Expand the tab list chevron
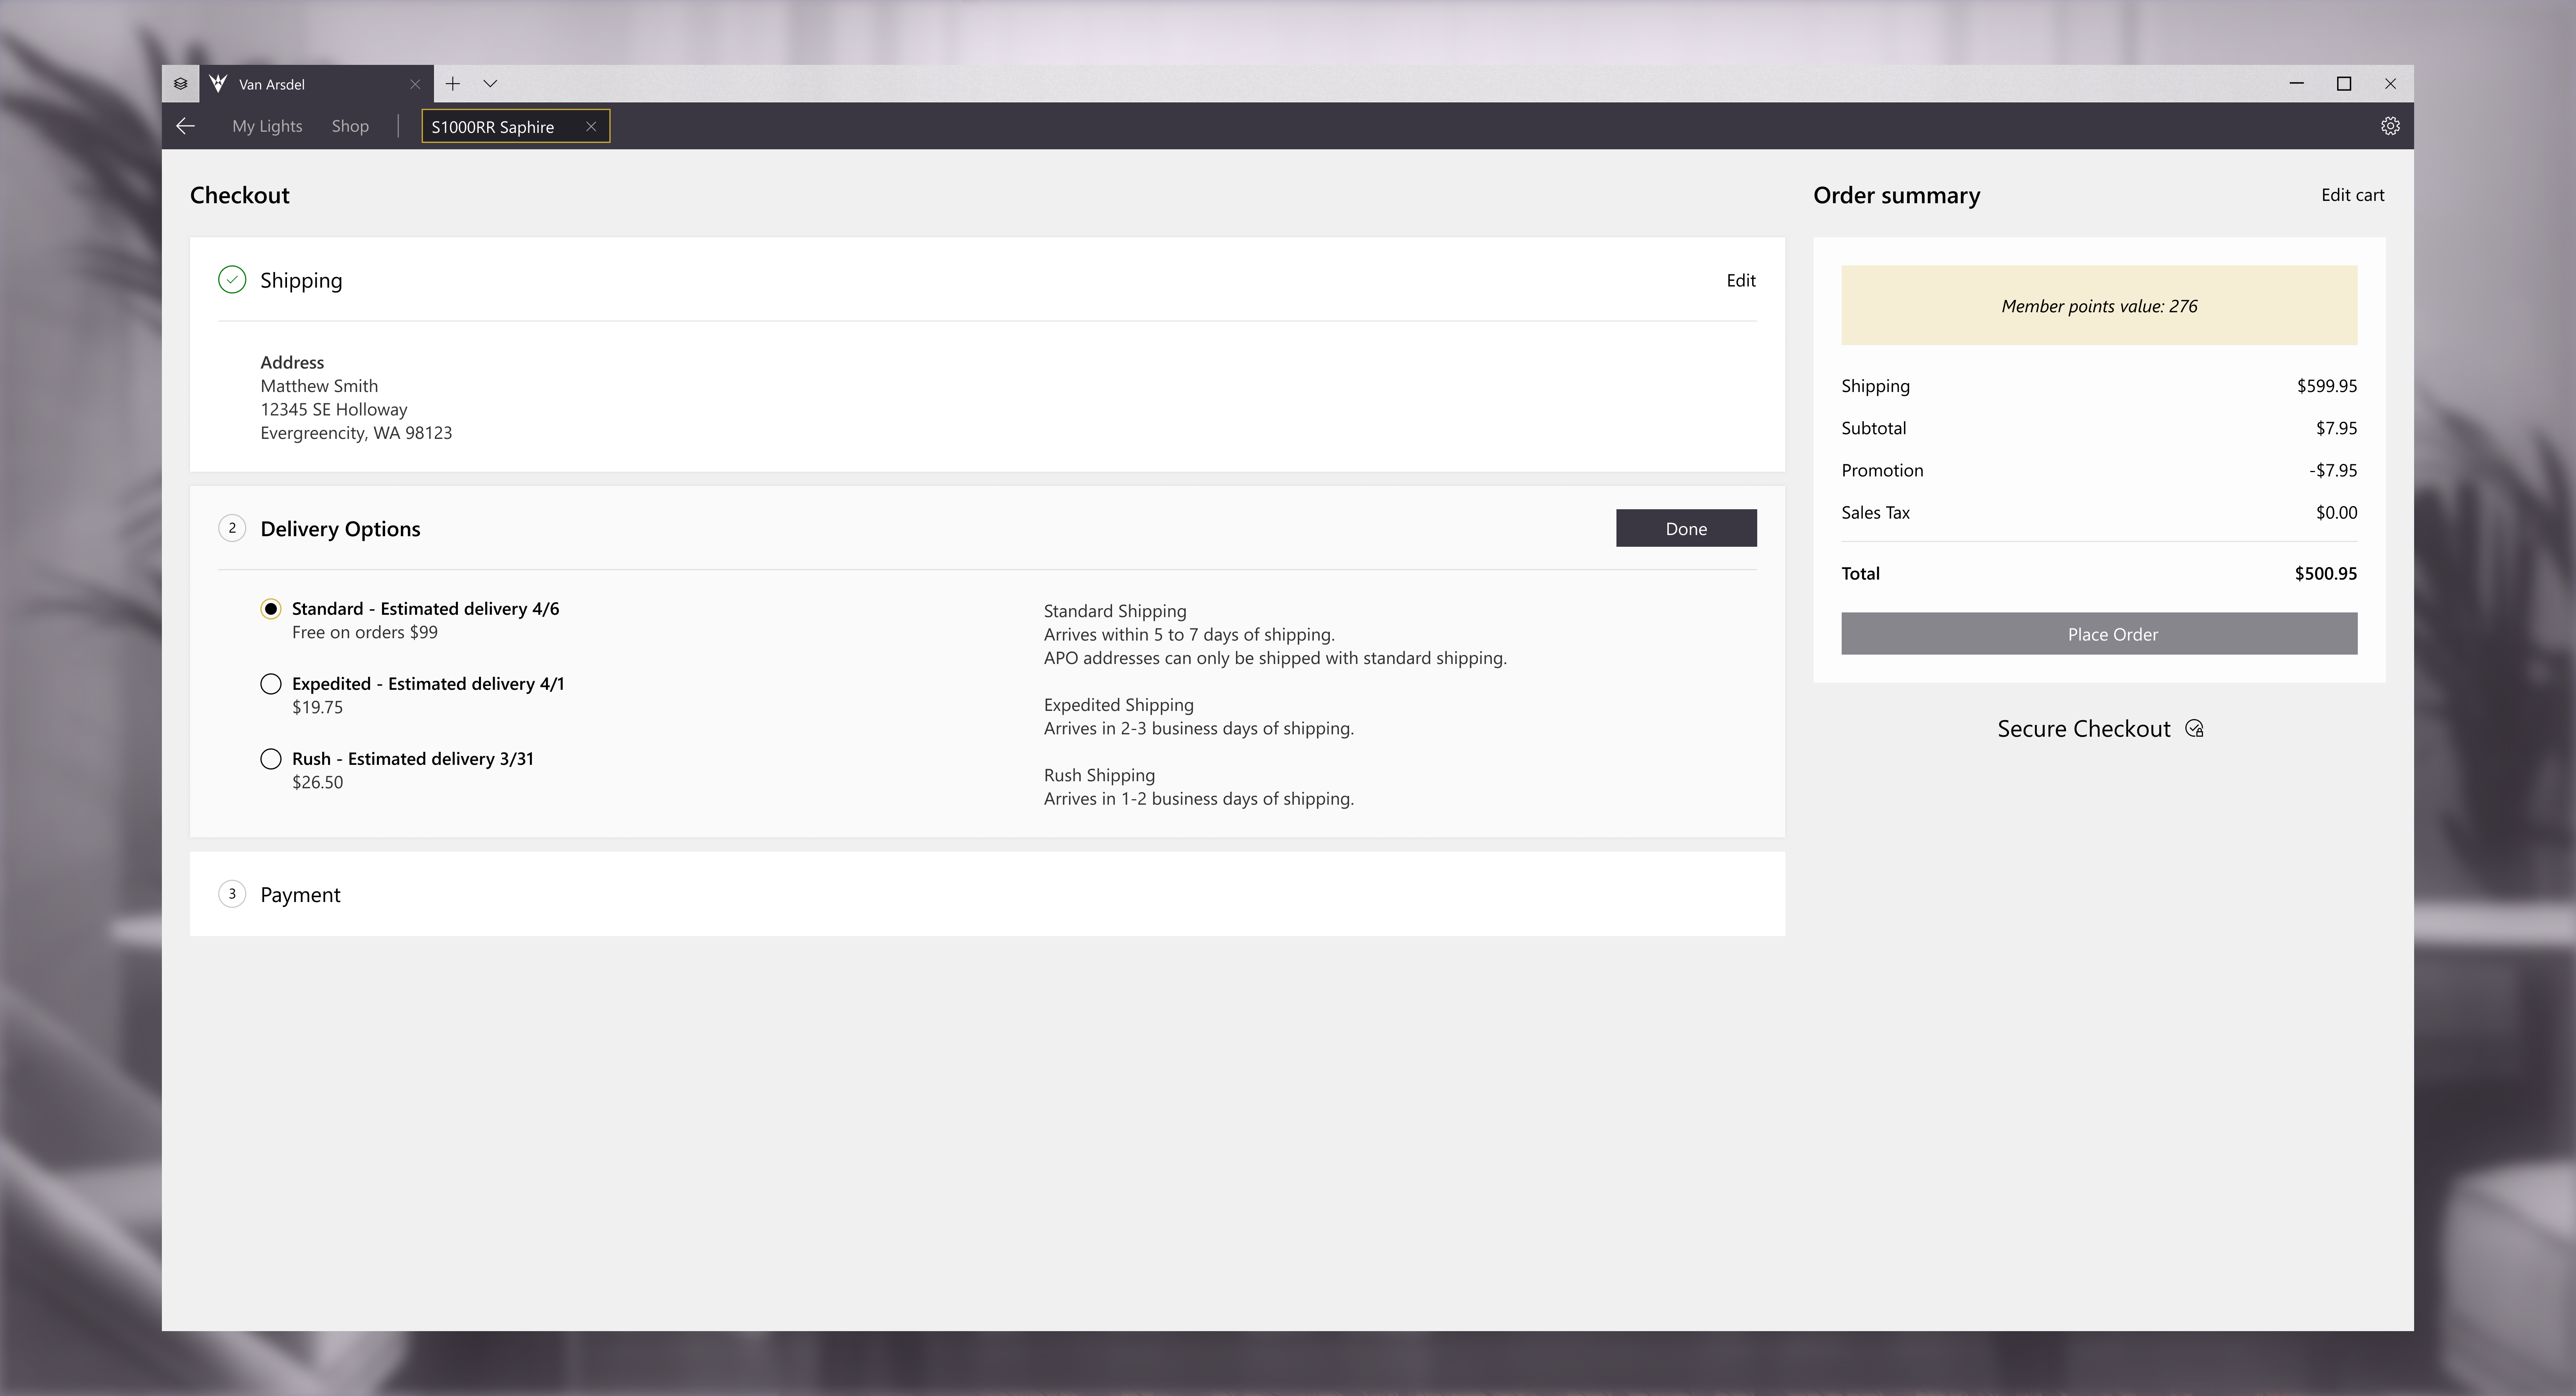Screen dimensions: 2576x1396 point(490,84)
